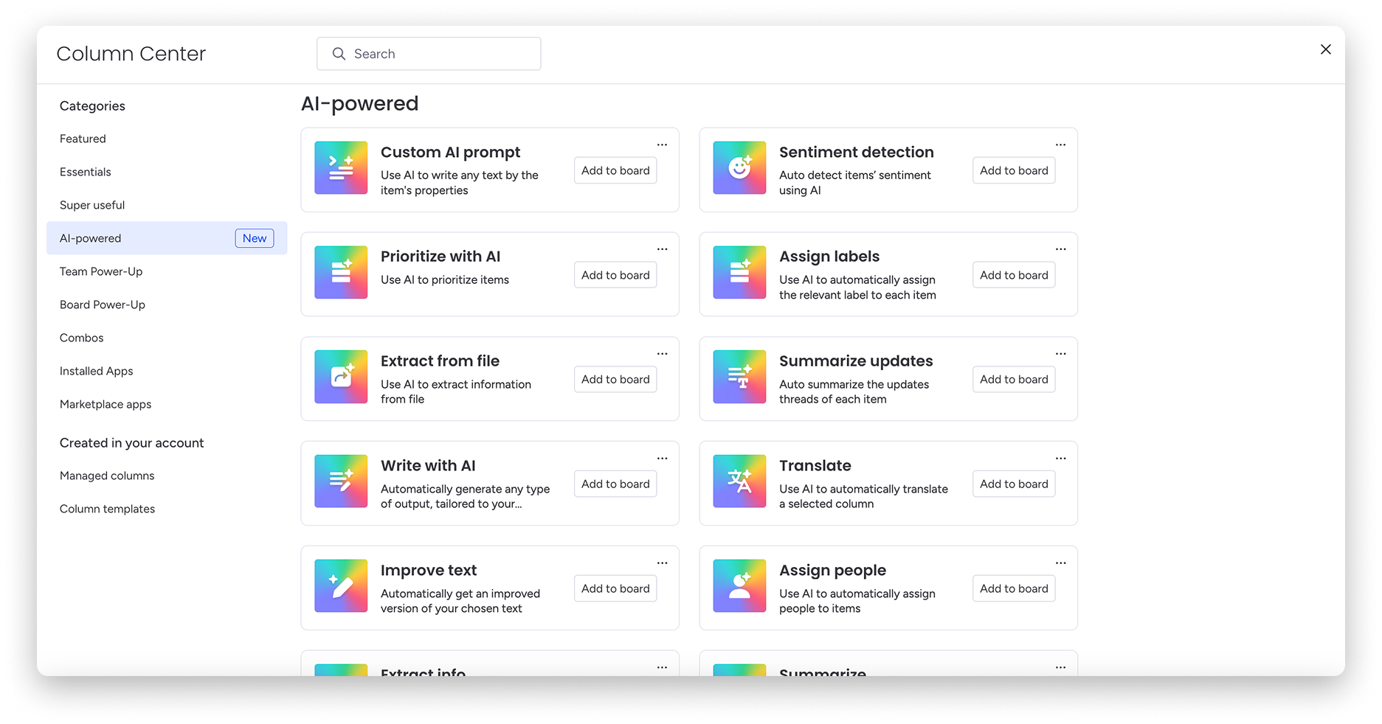The height and width of the screenshot is (724, 1382).
Task: Add Assign people column to board
Action: [x=1014, y=588]
